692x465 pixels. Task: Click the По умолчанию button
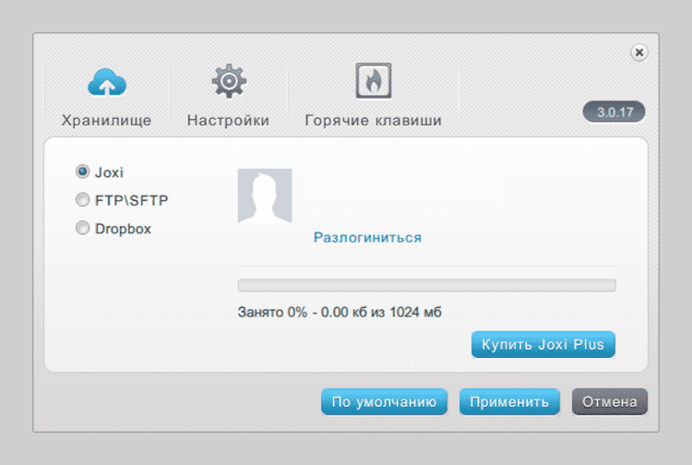click(x=384, y=402)
